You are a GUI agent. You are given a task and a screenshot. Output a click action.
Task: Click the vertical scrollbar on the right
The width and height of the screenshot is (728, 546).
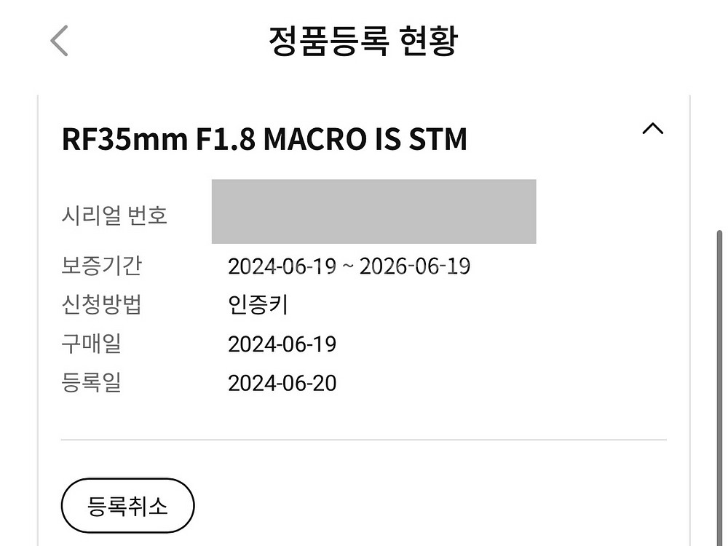click(x=719, y=364)
